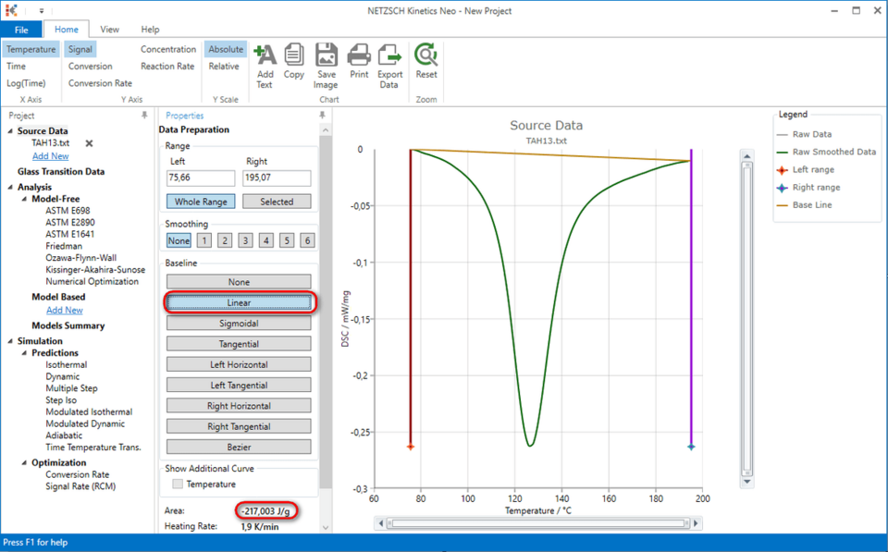888x552 pixels.
Task: Click the Export Data icon
Action: 389,61
